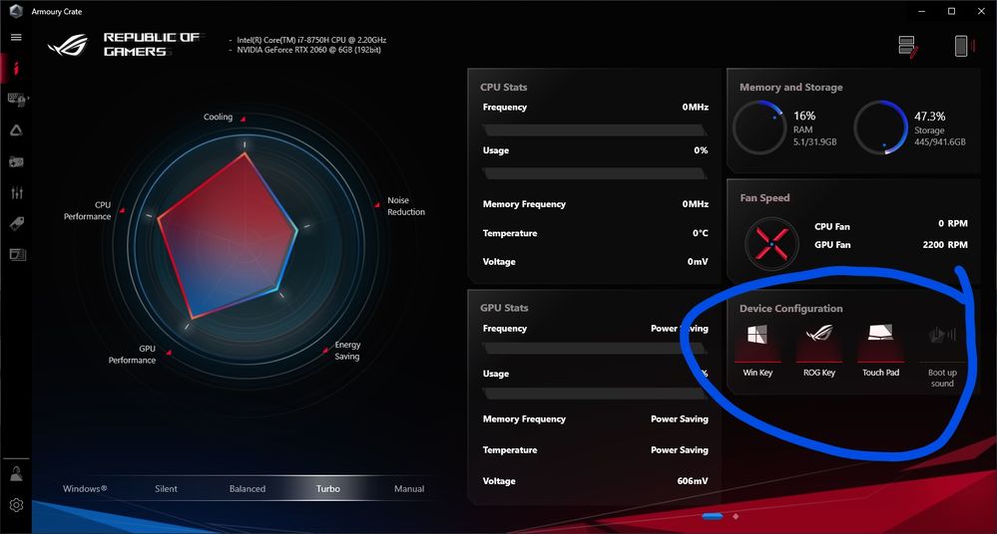This screenshot has height=534, width=997.
Task: Select the Manual operating mode
Action: point(409,489)
